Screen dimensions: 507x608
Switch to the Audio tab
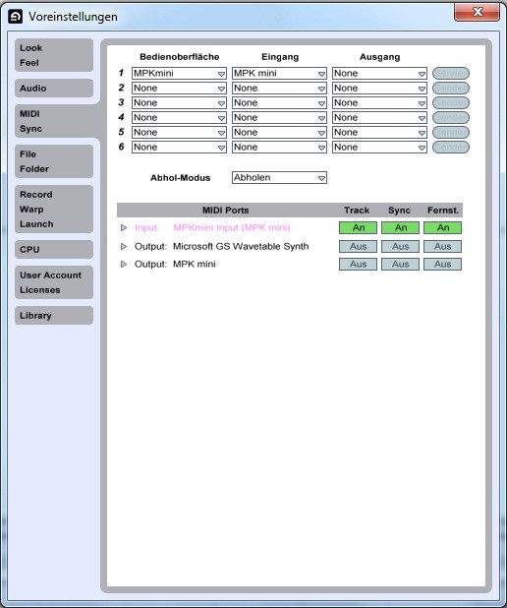click(54, 88)
